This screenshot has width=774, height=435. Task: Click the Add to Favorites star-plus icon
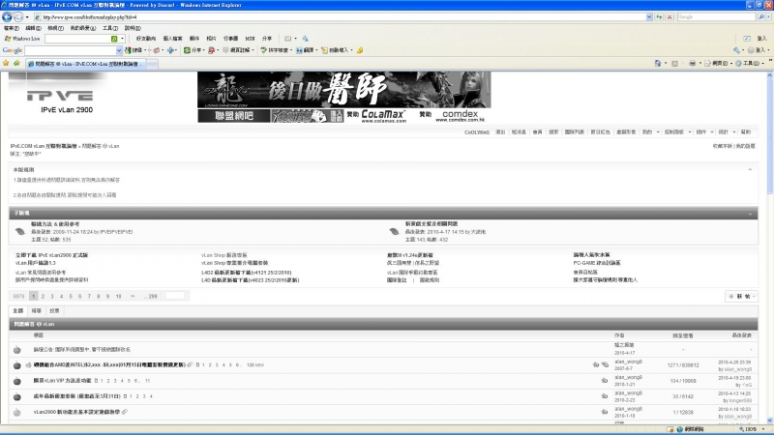coord(16,63)
